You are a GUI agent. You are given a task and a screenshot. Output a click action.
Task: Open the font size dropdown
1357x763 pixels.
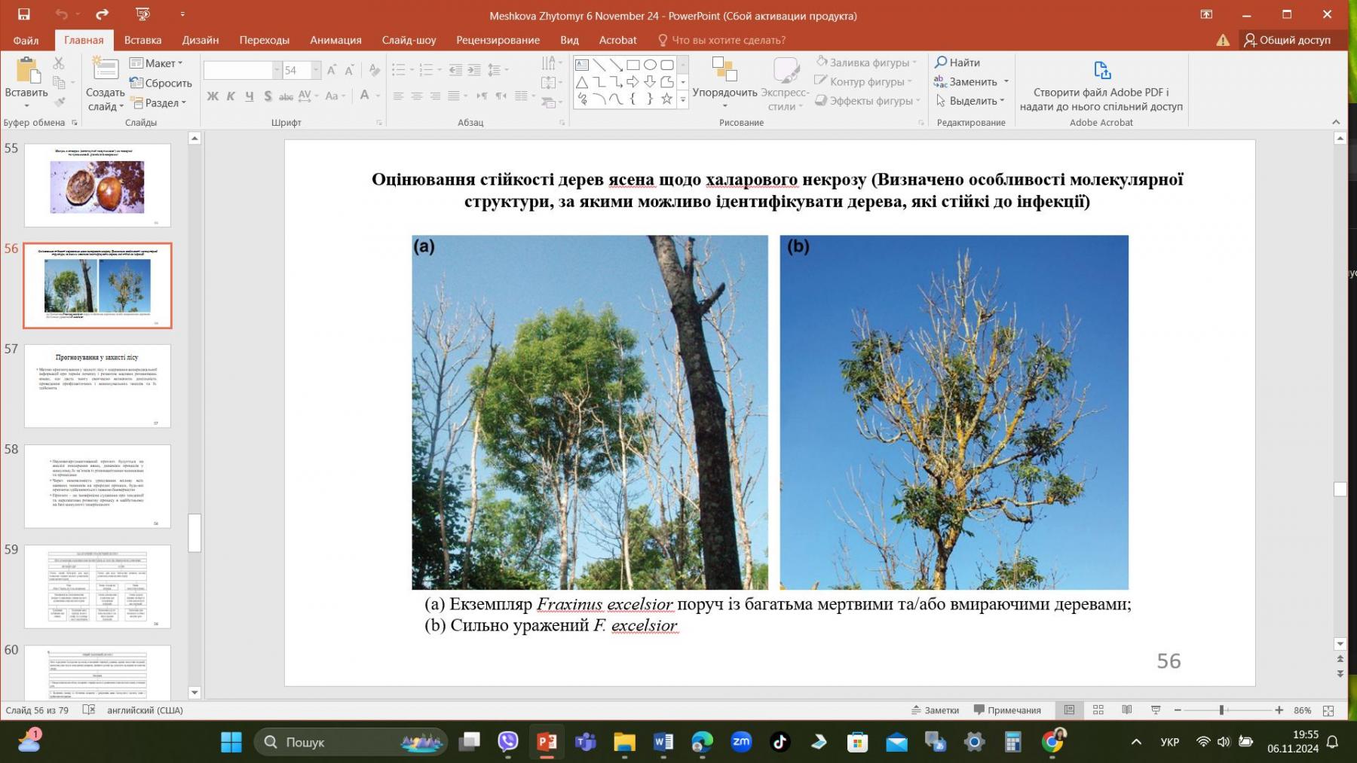pos(316,70)
